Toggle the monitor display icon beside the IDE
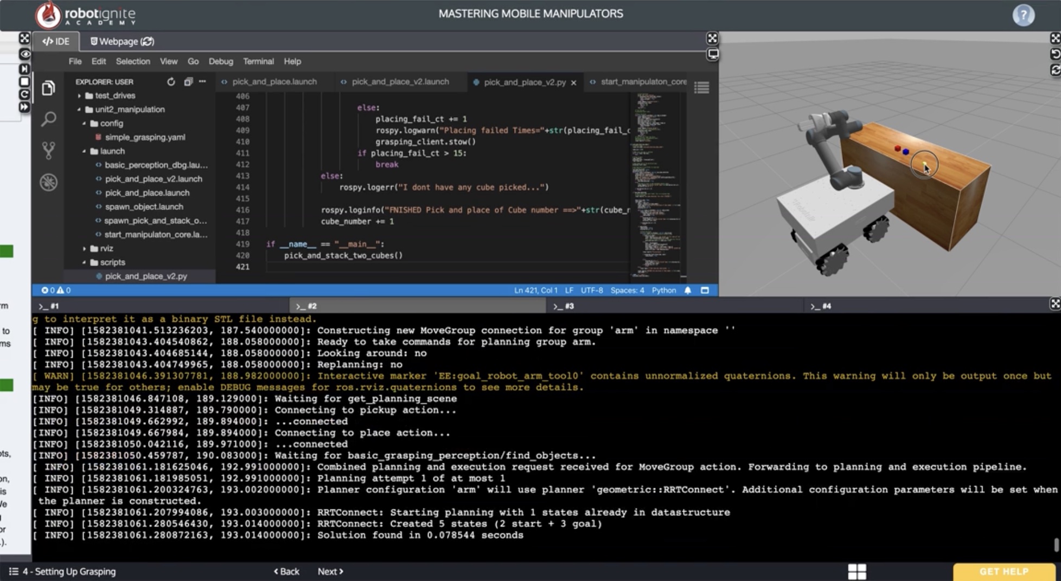 712,54
